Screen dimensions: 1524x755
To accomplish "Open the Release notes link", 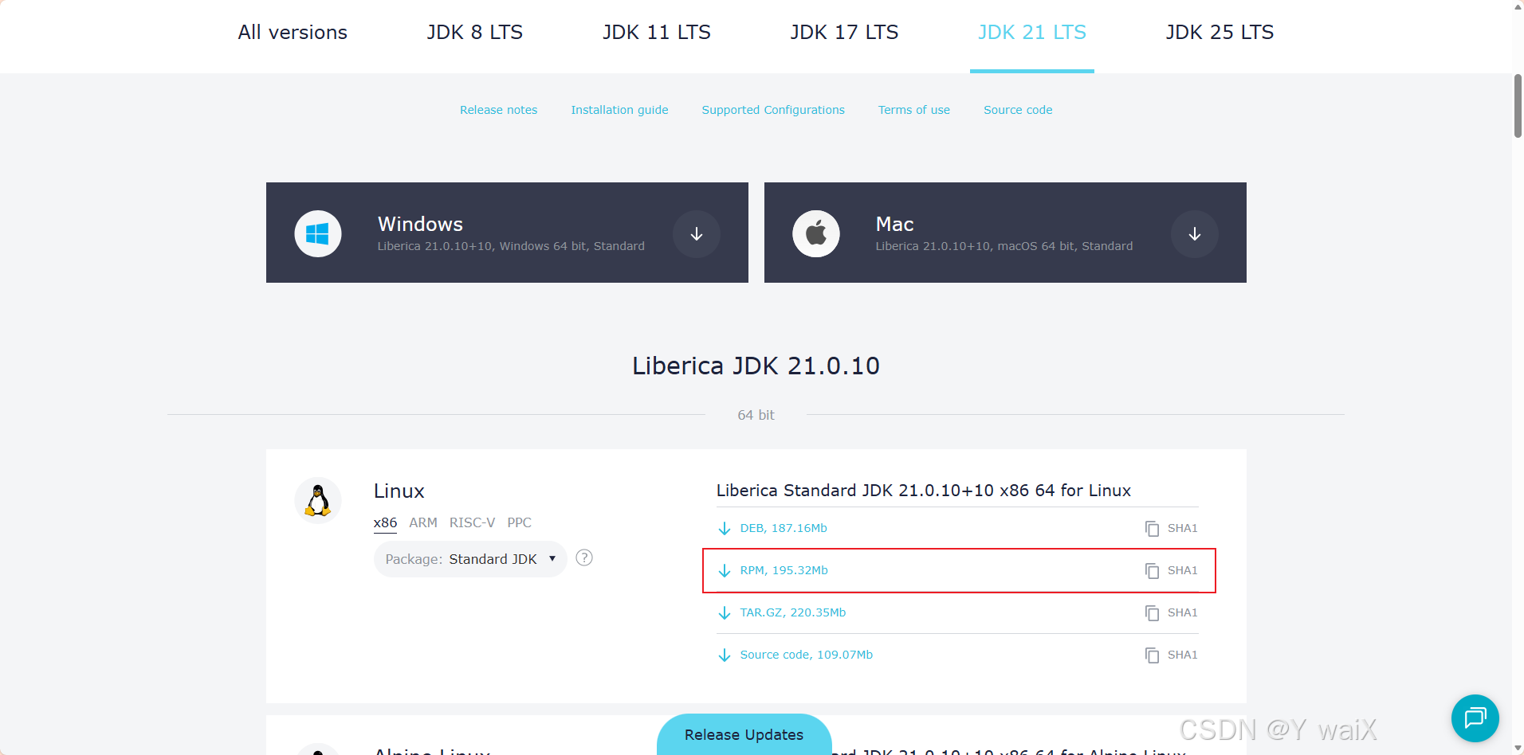I will tap(498, 110).
